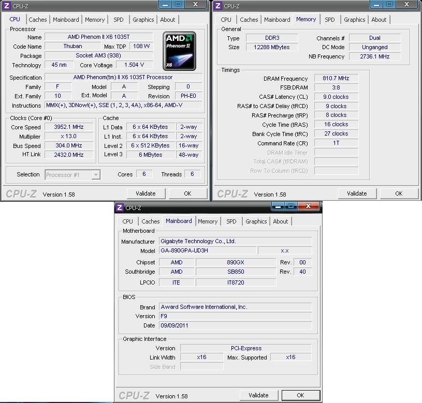Close the Memory tab window
Screen dimensions: 422x403
(x=407, y=5)
